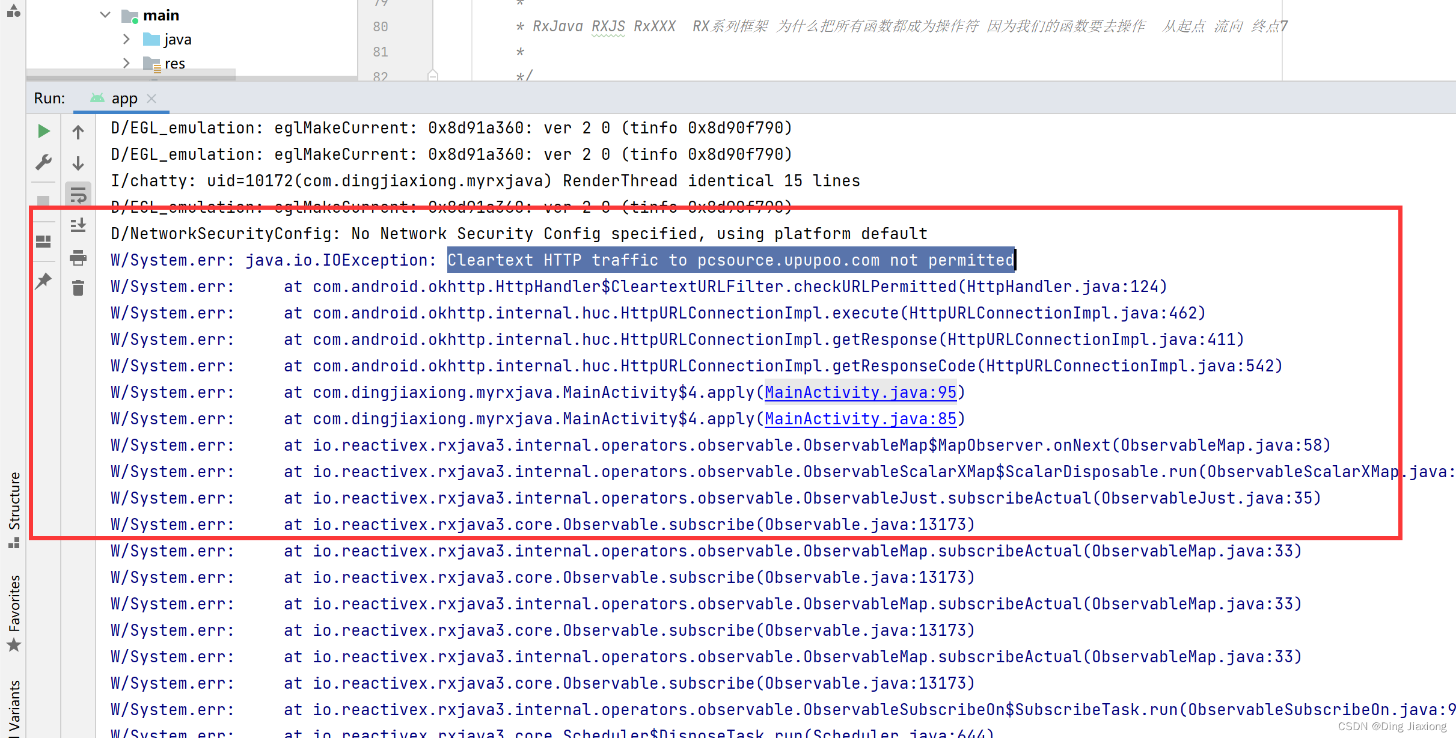Click checkURLPermitted HttpHandler.java:124 stack line

(x=639, y=287)
